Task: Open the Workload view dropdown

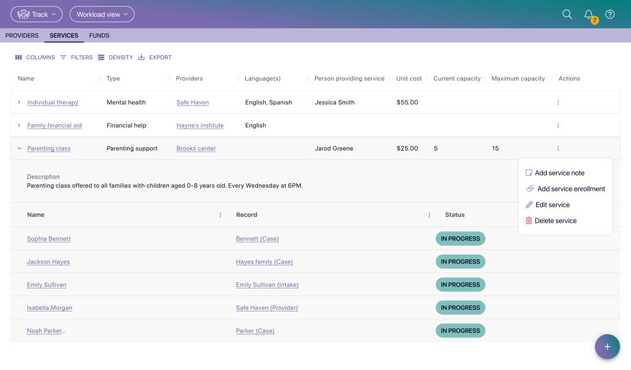Action: coord(102,14)
